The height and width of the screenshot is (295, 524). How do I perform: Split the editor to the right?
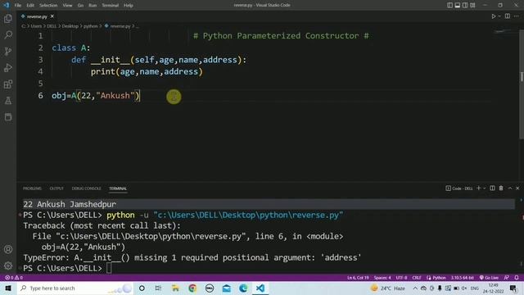508,16
